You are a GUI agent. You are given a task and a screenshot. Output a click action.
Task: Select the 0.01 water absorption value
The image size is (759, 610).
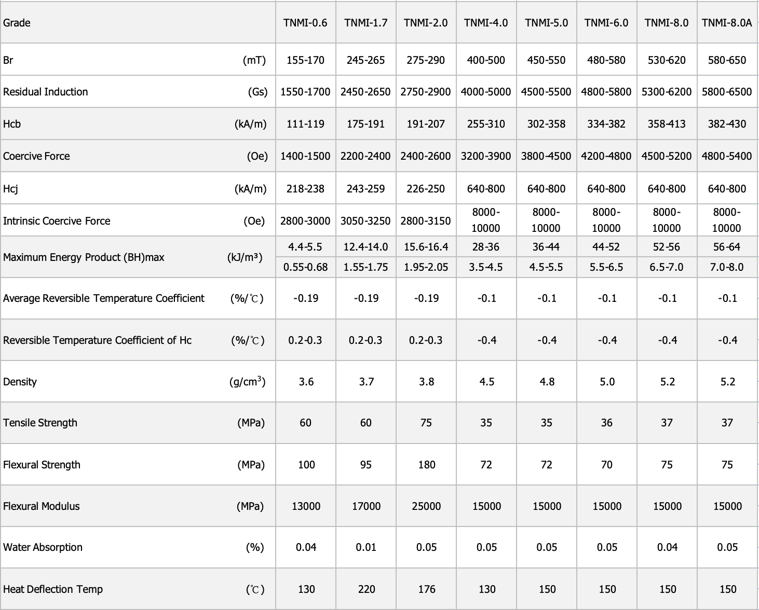(x=366, y=547)
